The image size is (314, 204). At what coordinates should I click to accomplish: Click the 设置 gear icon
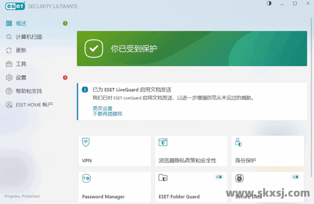pos(9,77)
